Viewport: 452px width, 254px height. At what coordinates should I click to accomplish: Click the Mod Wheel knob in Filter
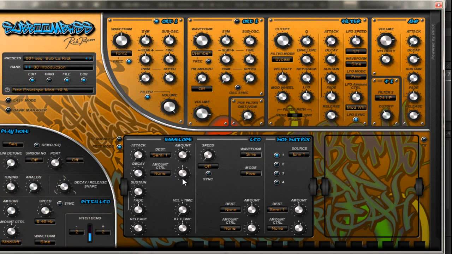pyautogui.click(x=282, y=96)
